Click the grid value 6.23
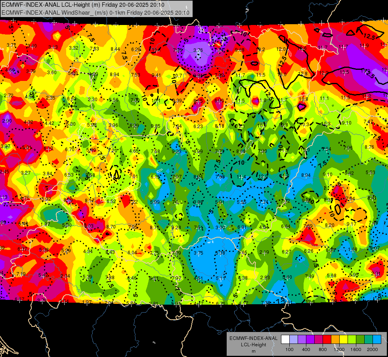Screen dimensions: 388x357 (198, 127)
